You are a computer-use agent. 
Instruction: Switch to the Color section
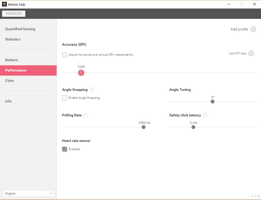pyautogui.click(x=10, y=81)
